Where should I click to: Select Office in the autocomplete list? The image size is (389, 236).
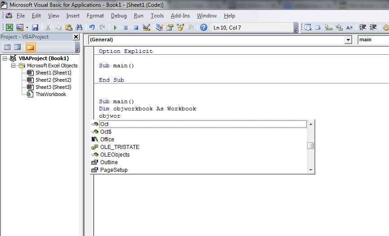click(x=199, y=140)
